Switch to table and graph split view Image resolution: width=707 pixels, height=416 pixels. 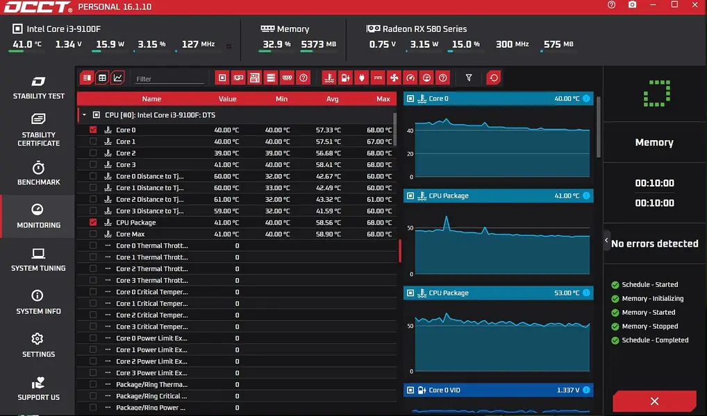(x=87, y=78)
